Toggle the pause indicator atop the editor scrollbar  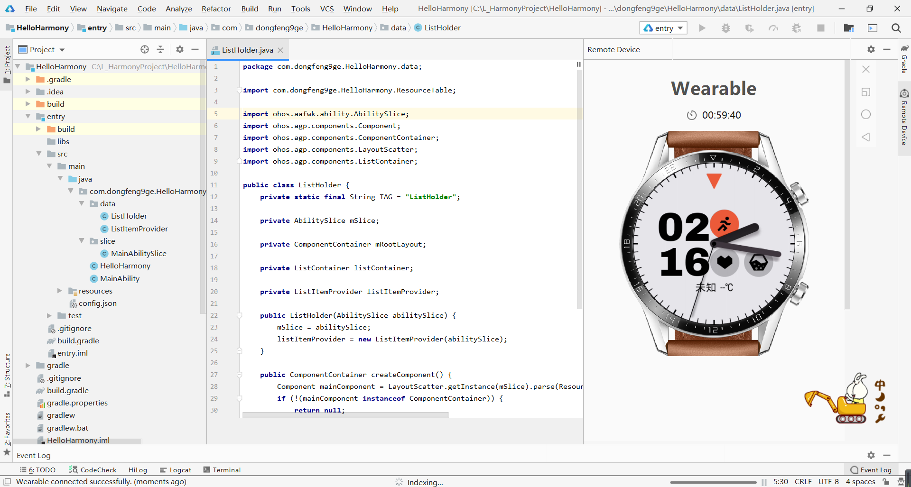click(x=578, y=64)
